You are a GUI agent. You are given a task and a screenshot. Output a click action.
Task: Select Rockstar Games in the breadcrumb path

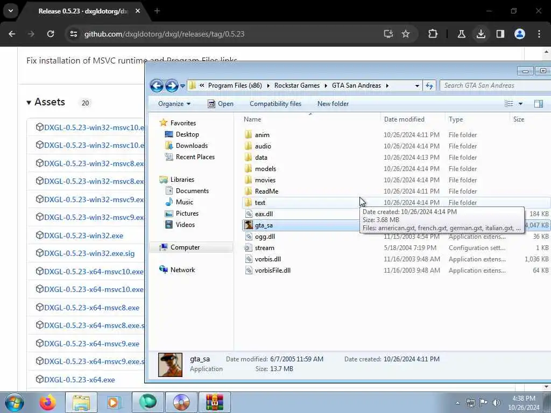click(297, 86)
